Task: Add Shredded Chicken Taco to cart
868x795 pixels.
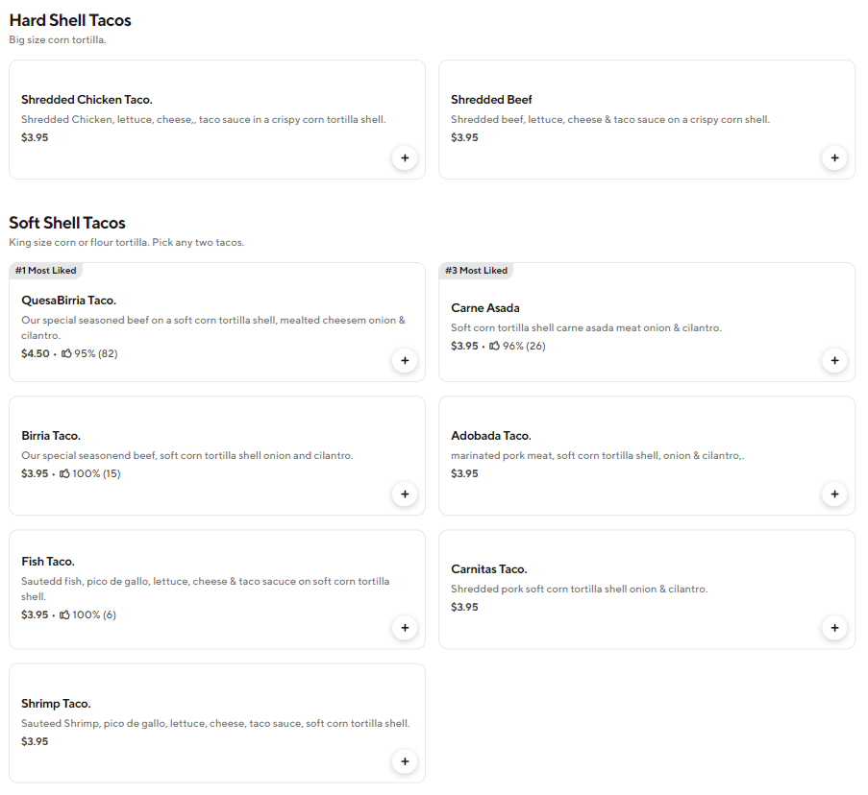Action: [x=405, y=157]
